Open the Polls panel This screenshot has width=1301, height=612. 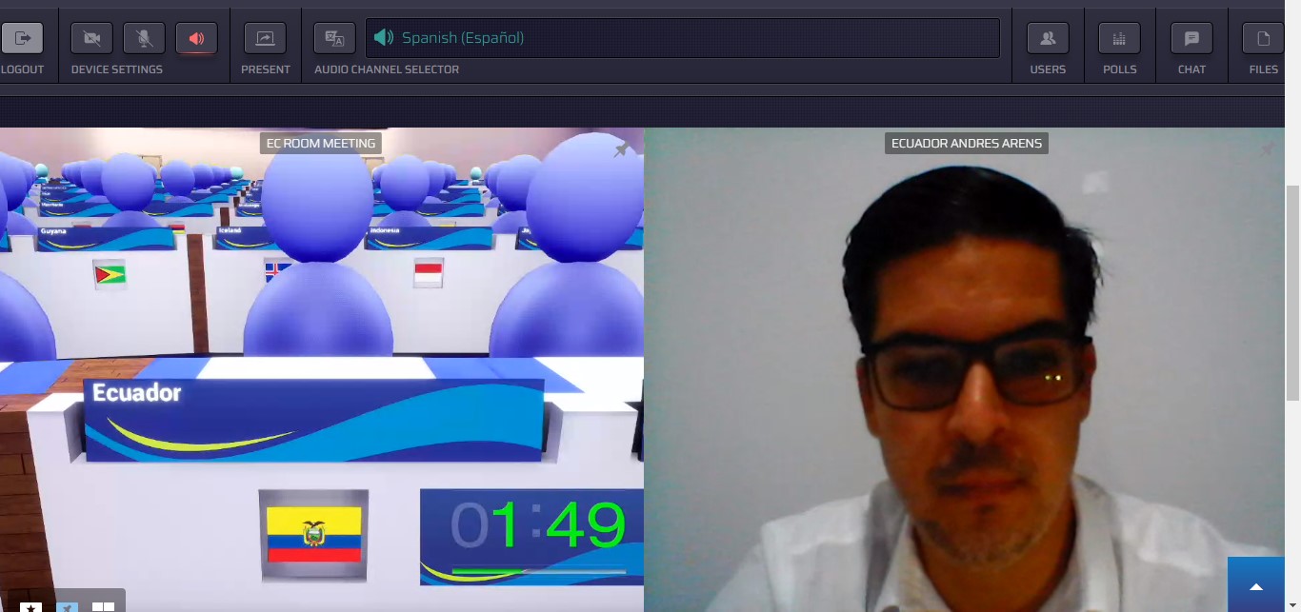[1119, 38]
